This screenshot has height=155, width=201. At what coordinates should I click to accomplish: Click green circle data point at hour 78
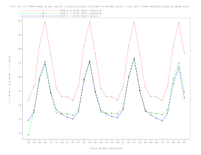[x=173, y=79]
